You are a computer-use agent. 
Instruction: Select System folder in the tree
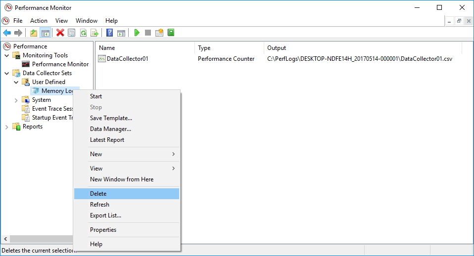click(x=42, y=100)
